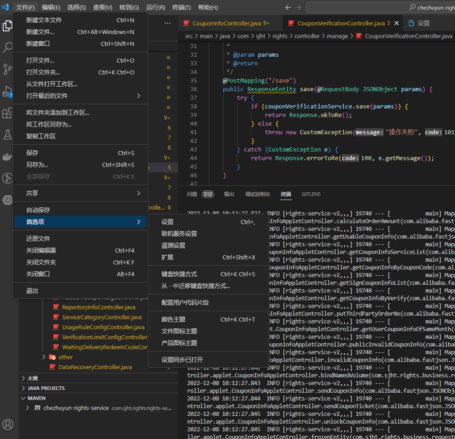
Task: Click the Accounts icon at bottom left
Action: [8, 424]
